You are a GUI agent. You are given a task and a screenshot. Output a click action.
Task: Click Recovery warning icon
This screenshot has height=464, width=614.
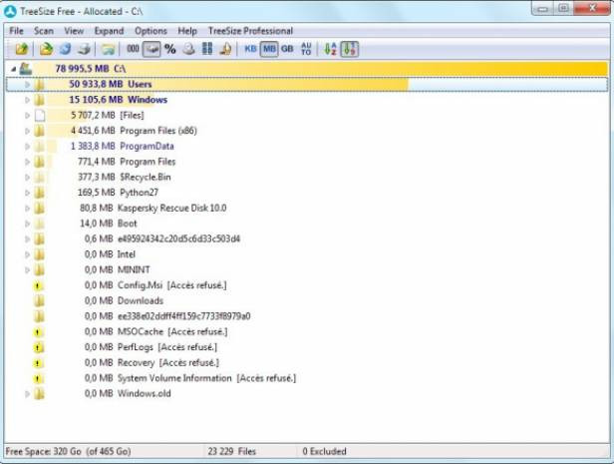tap(38, 363)
